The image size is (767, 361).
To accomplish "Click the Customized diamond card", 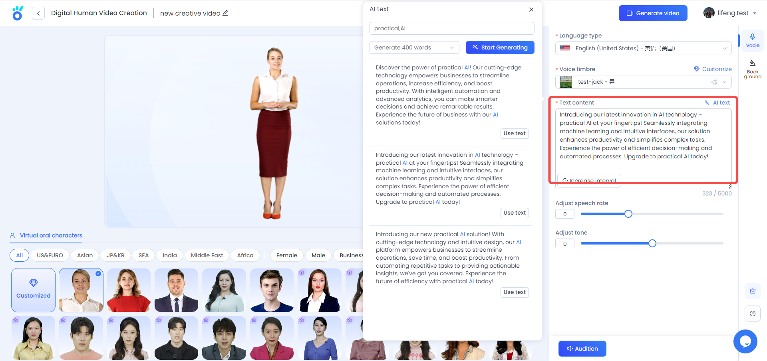I will [x=34, y=290].
